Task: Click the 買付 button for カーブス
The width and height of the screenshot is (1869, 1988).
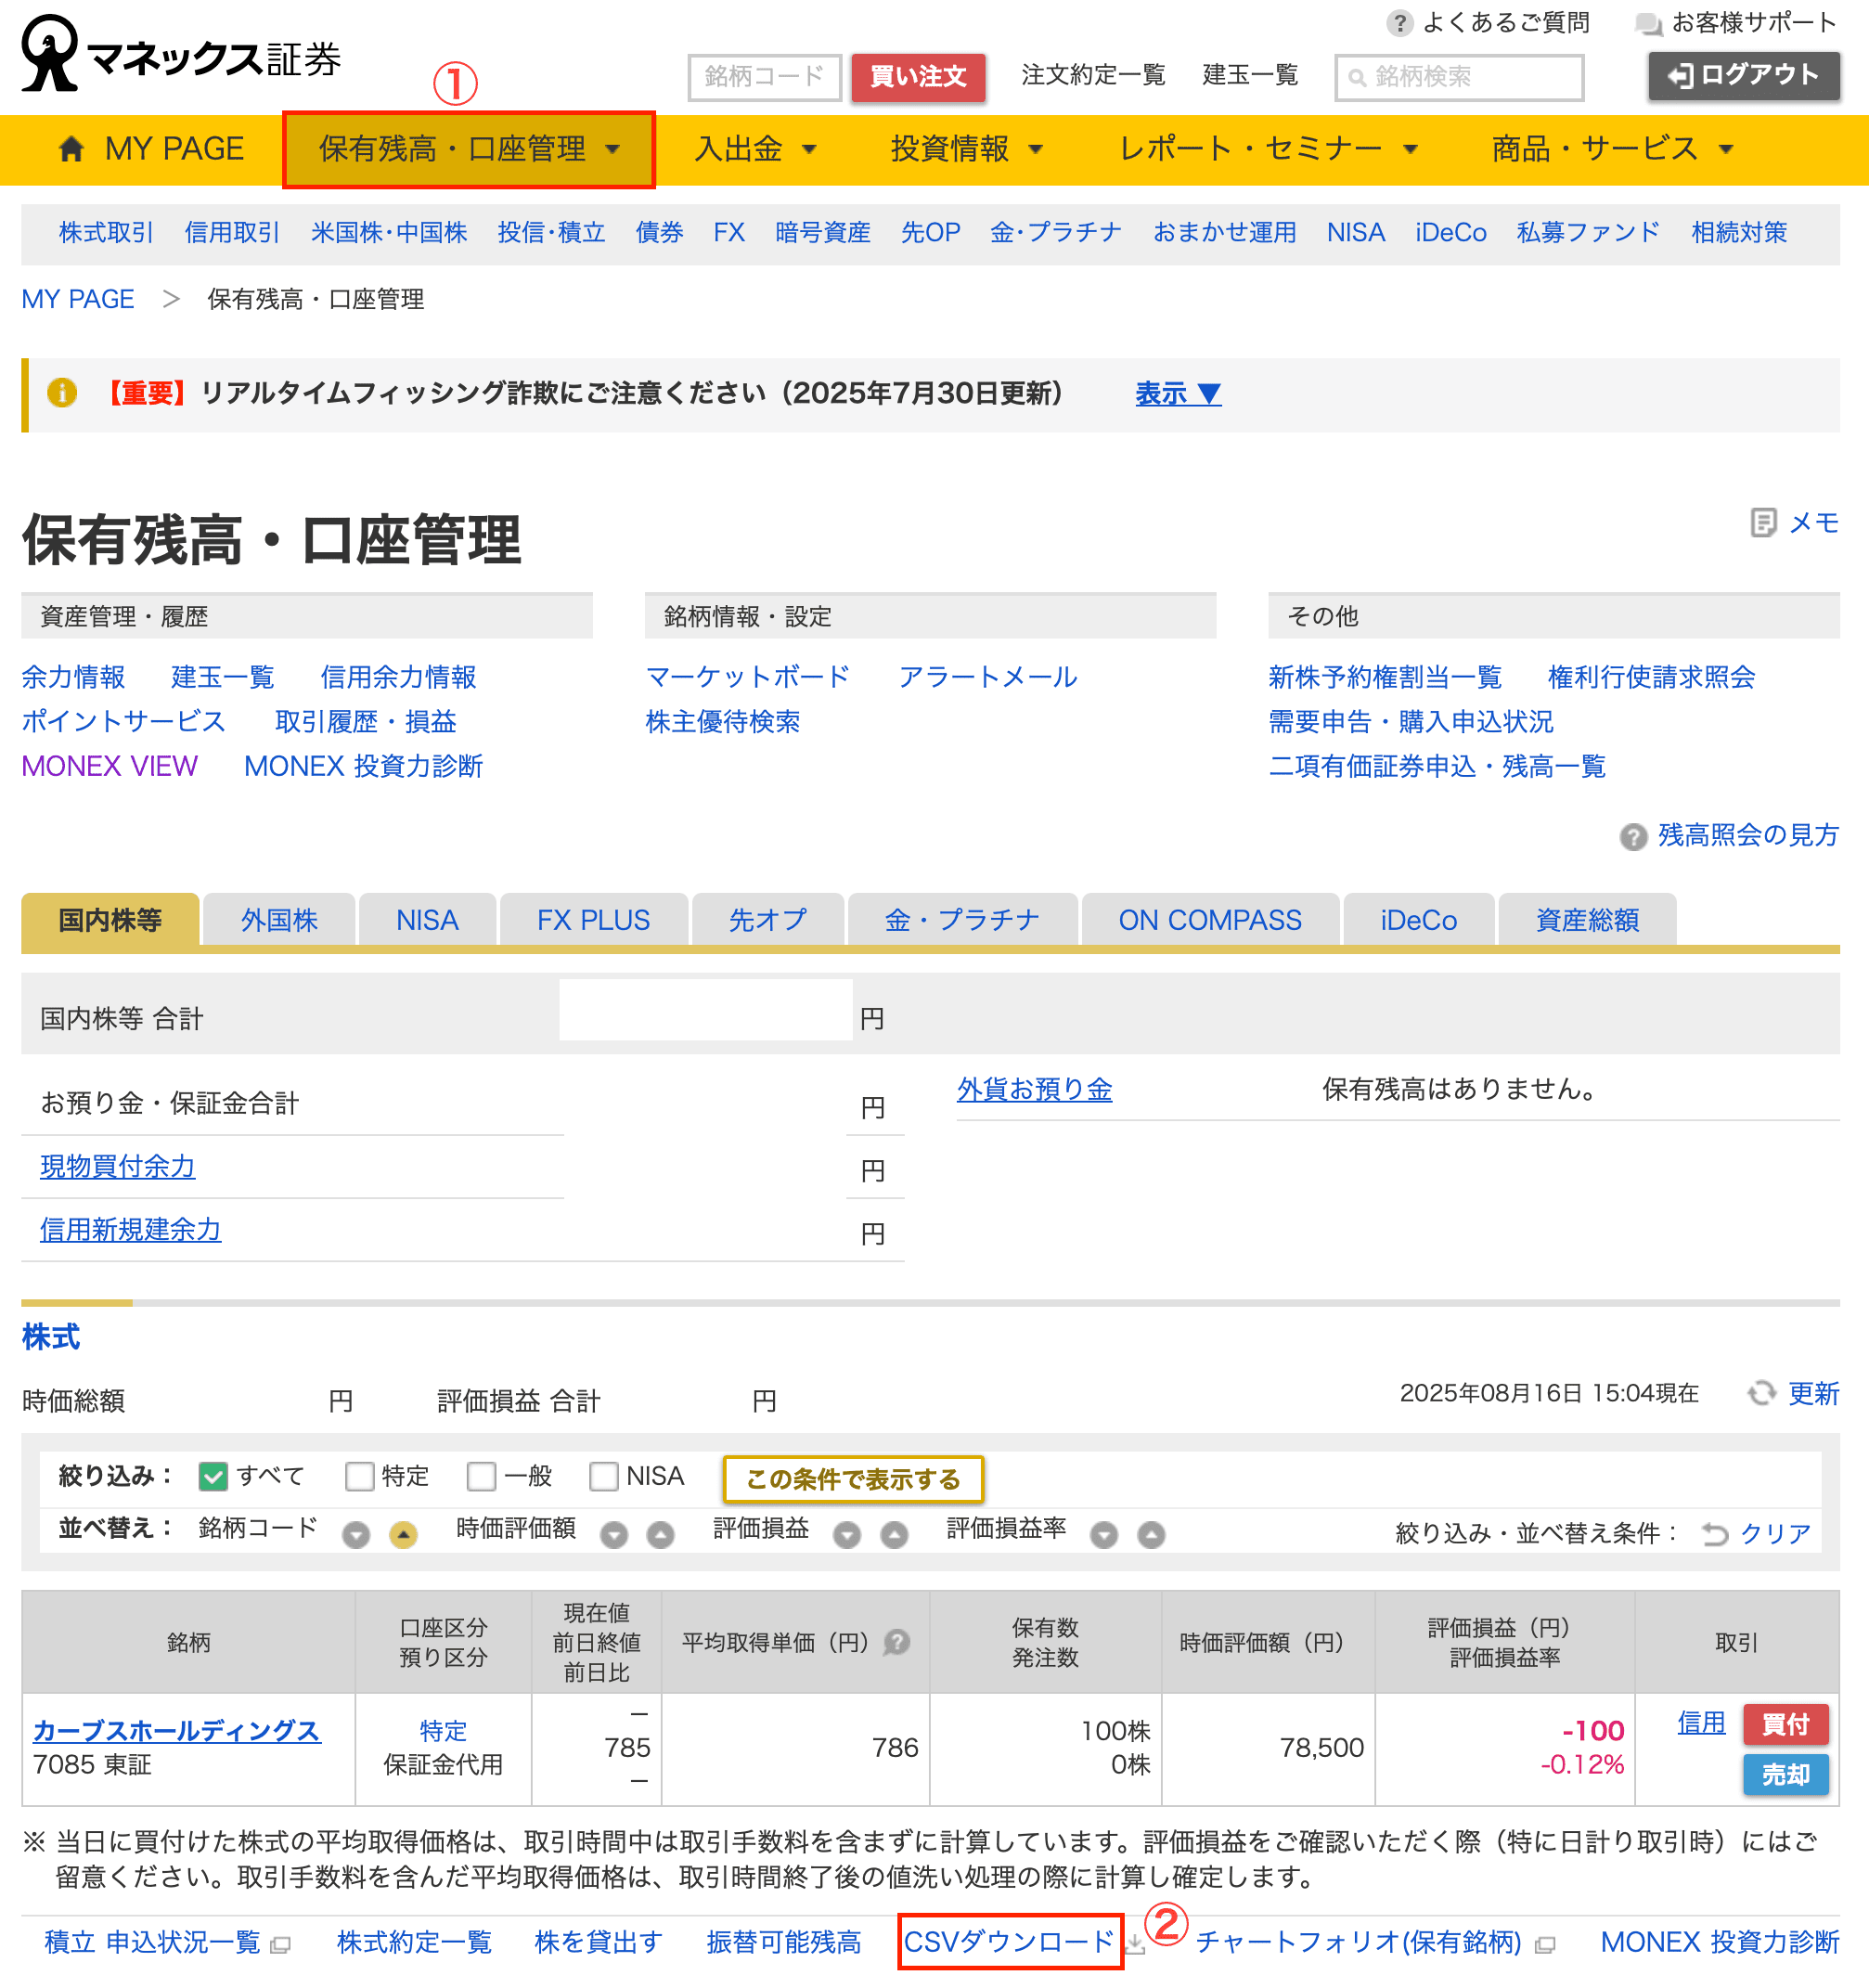Action: [1785, 1724]
